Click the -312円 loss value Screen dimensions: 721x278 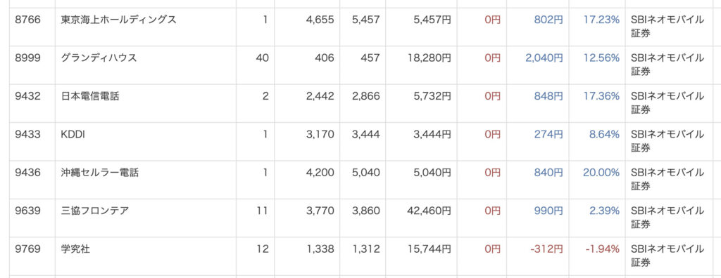[546, 249]
